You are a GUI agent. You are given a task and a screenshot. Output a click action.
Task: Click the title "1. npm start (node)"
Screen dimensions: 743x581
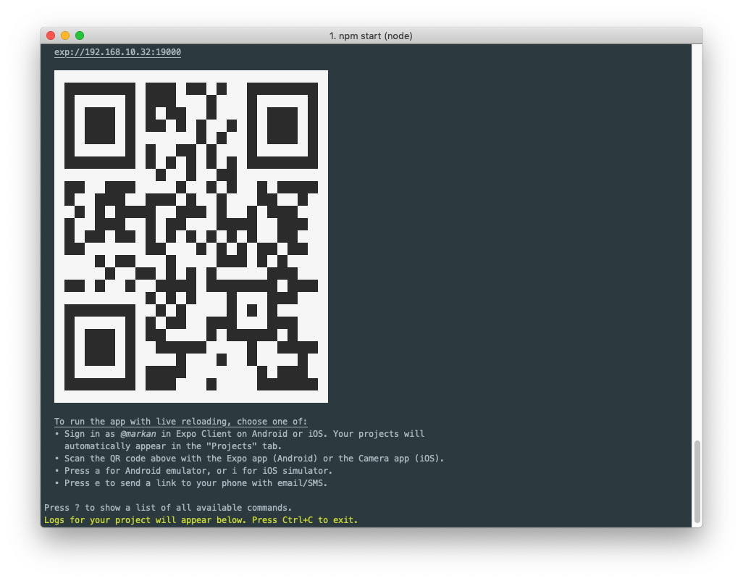click(371, 36)
